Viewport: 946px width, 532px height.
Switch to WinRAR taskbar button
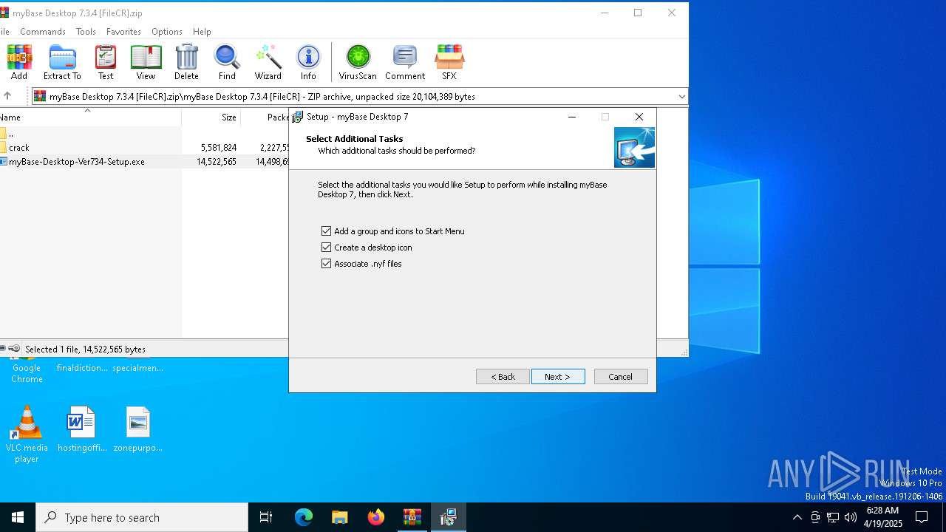(x=412, y=517)
